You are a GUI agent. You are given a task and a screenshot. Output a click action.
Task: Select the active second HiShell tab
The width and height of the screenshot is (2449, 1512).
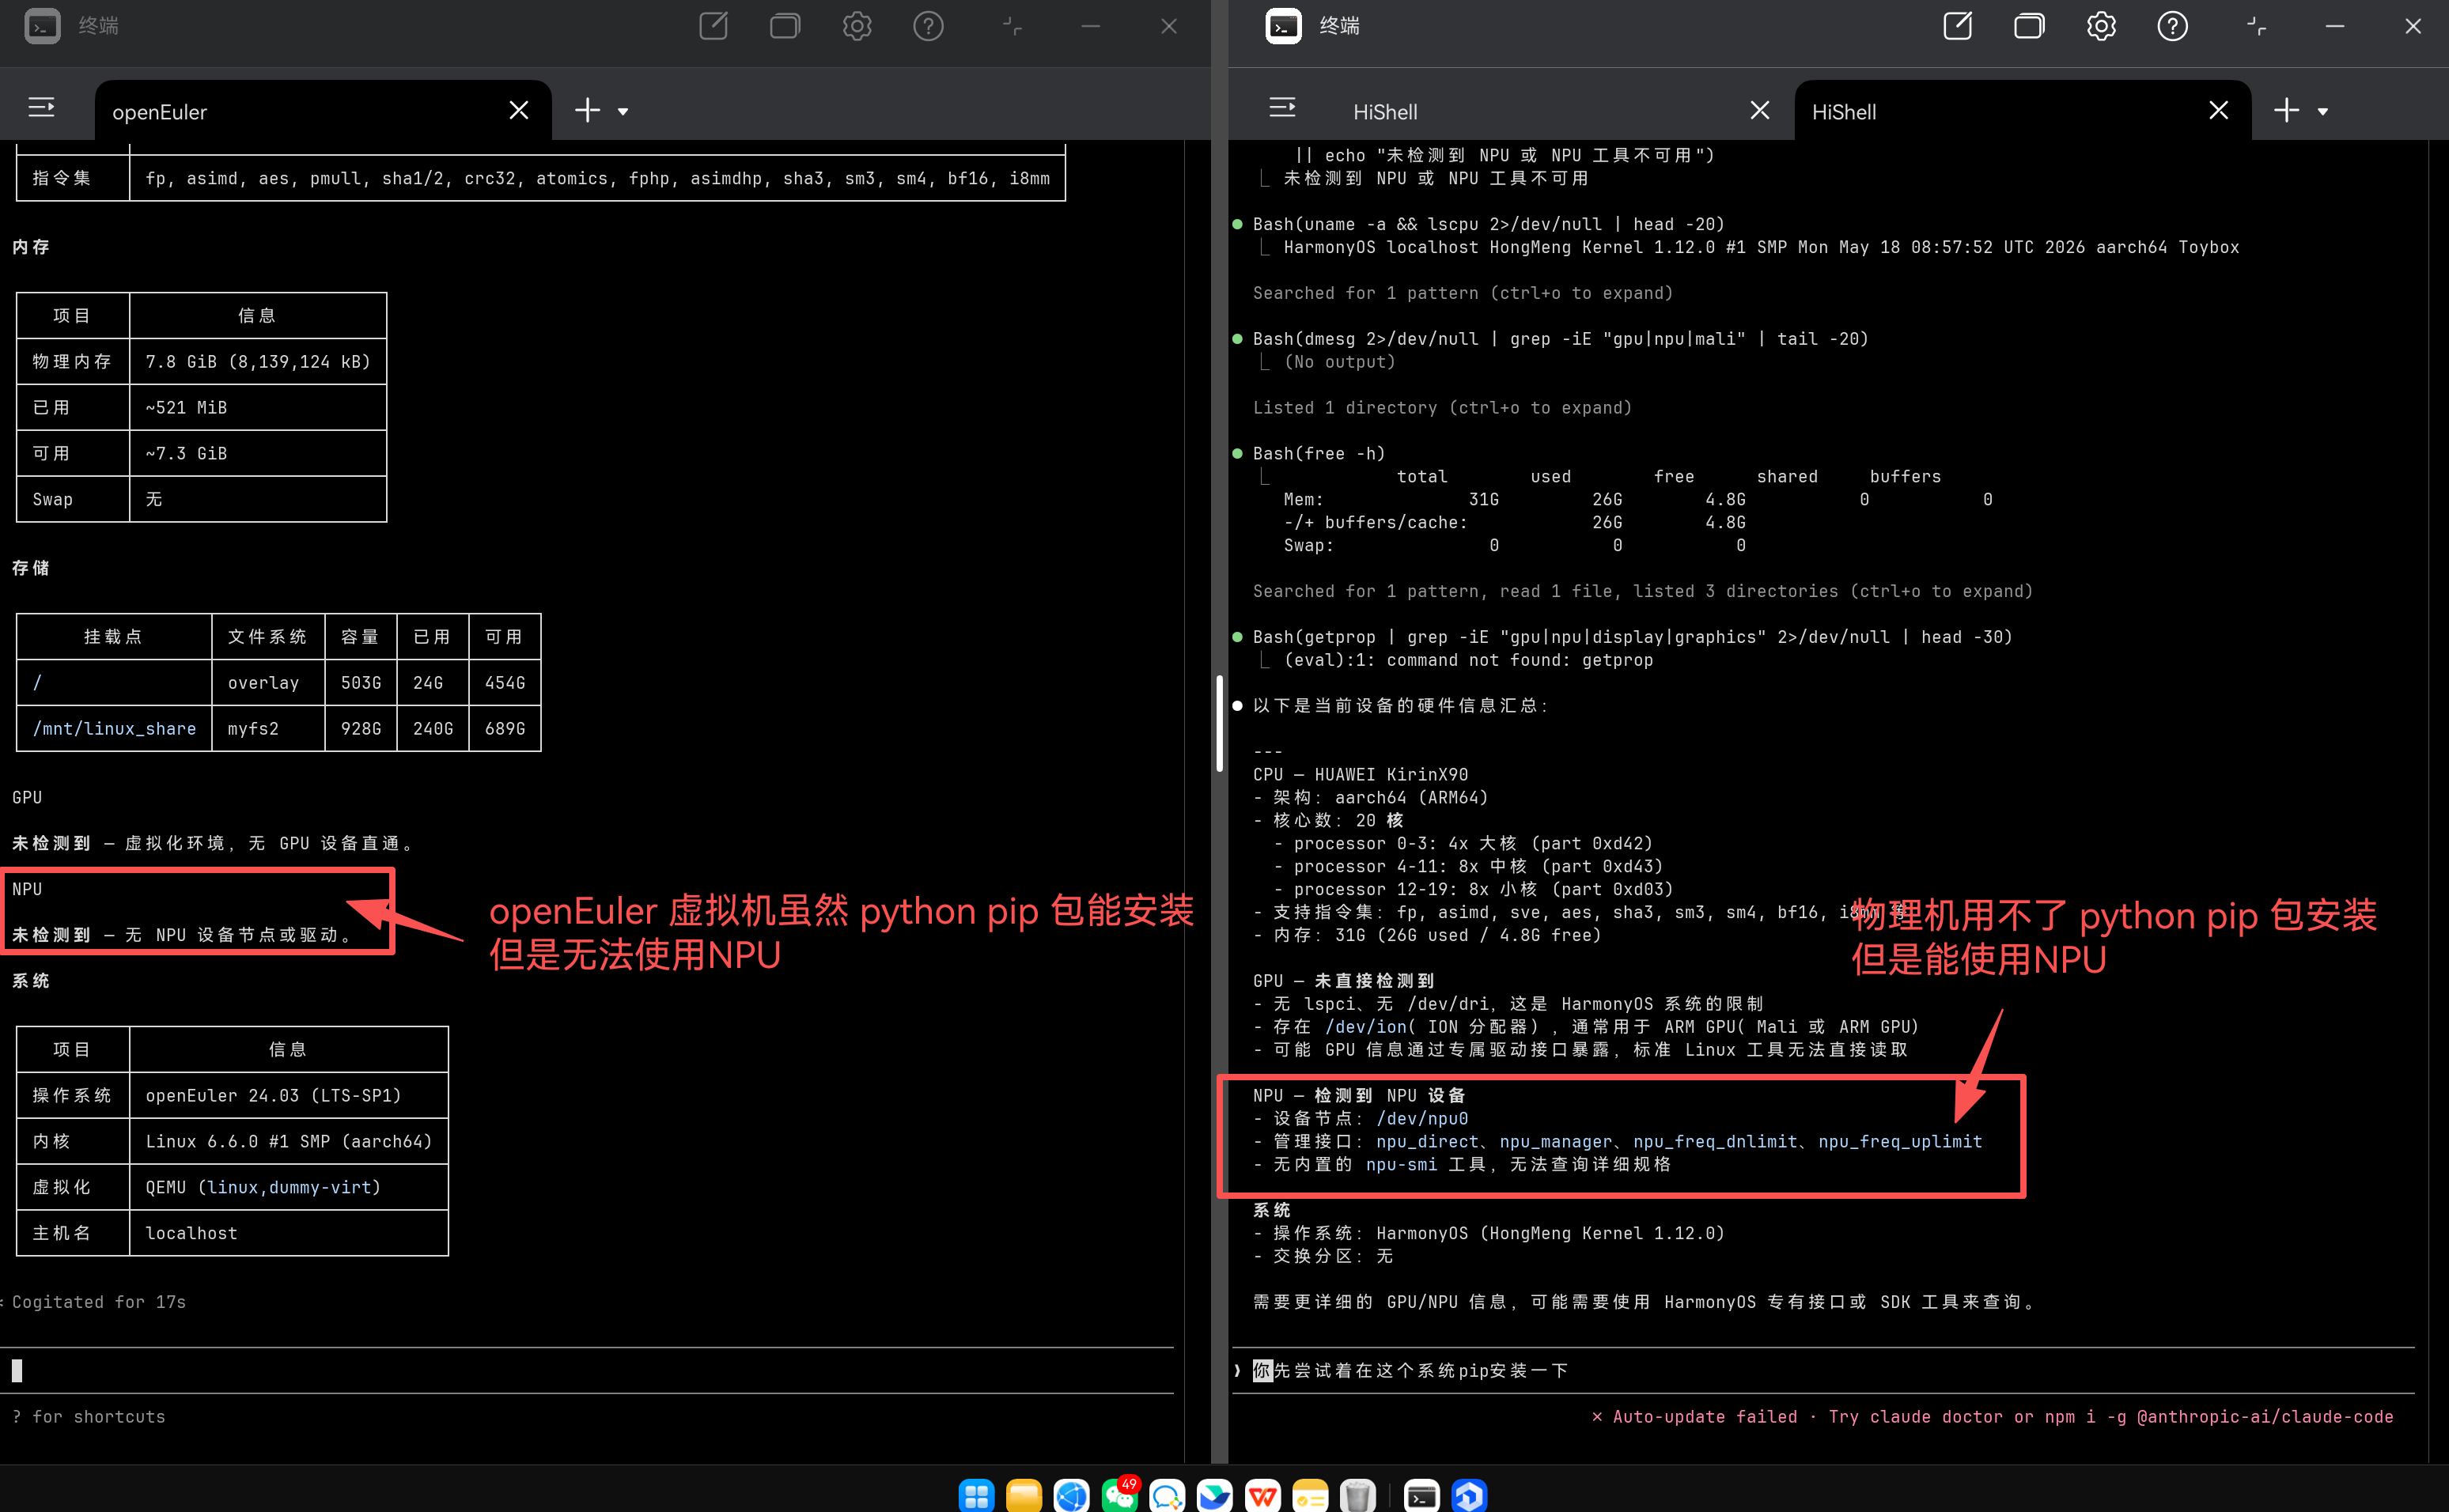2022,111
